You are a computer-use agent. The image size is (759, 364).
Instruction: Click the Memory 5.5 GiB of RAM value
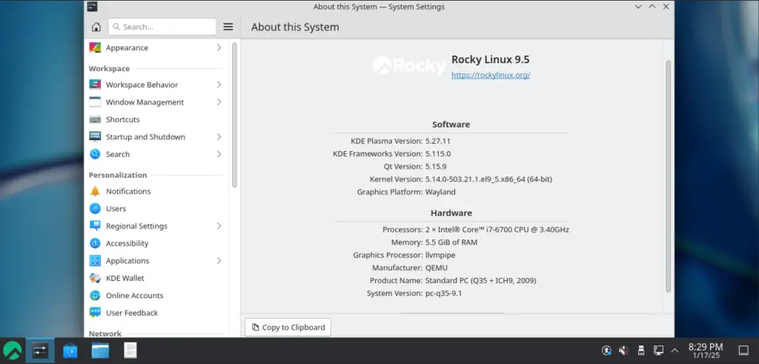coord(451,242)
